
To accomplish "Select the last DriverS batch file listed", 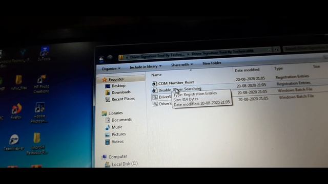I will (x=162, y=104).
